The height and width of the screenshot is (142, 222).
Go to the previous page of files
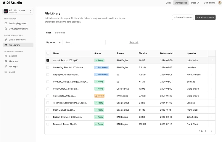pos(206,131)
